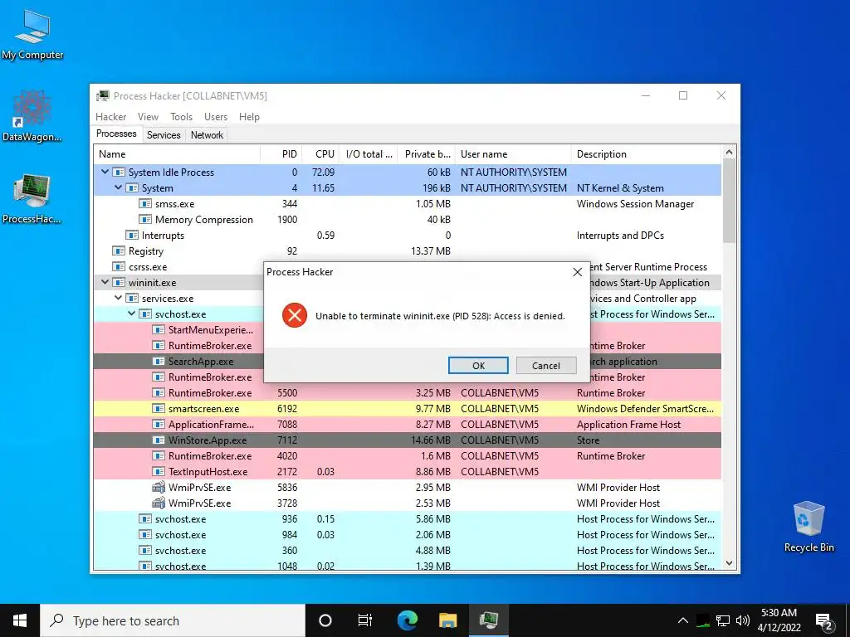The height and width of the screenshot is (637, 850).
Task: Open the Tools menu
Action: click(x=181, y=116)
